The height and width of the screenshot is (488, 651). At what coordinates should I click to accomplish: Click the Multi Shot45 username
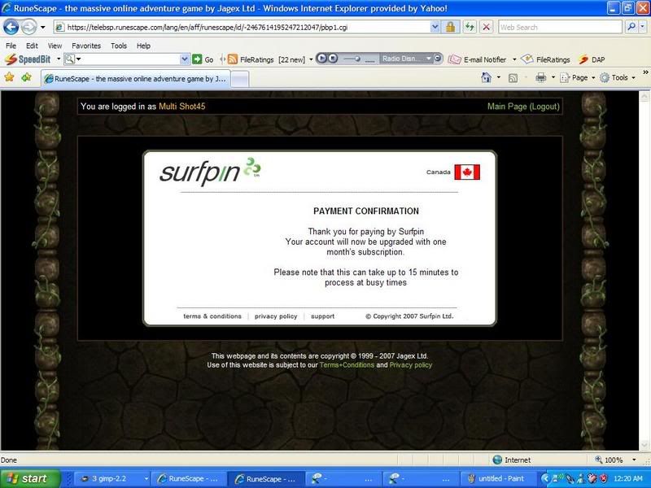[x=181, y=107]
